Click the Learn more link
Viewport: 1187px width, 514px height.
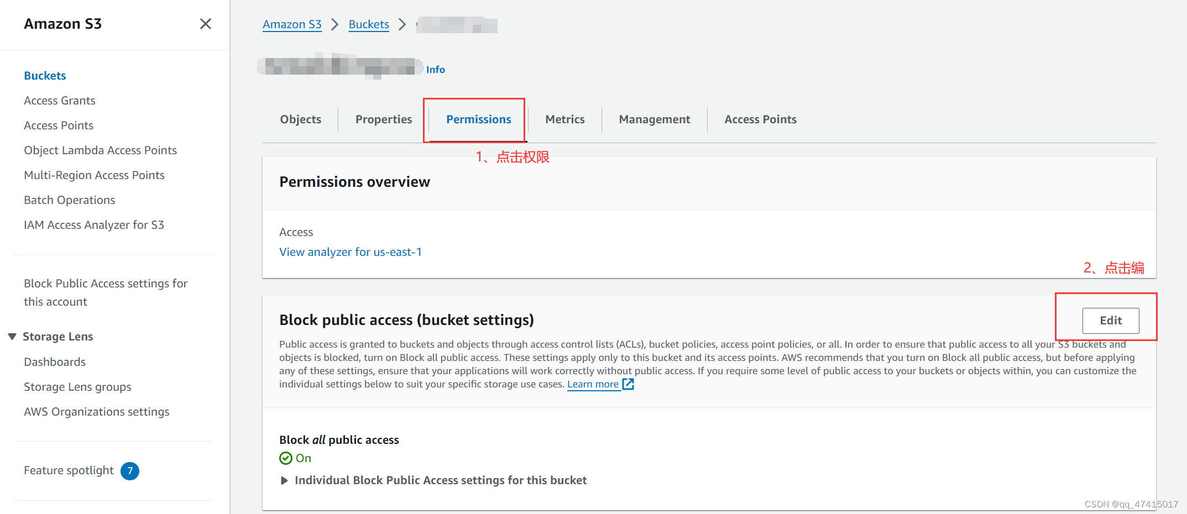pos(593,384)
